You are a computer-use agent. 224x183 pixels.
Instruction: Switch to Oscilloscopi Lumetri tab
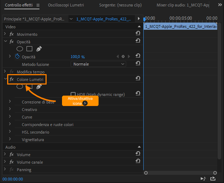tap(66, 5)
